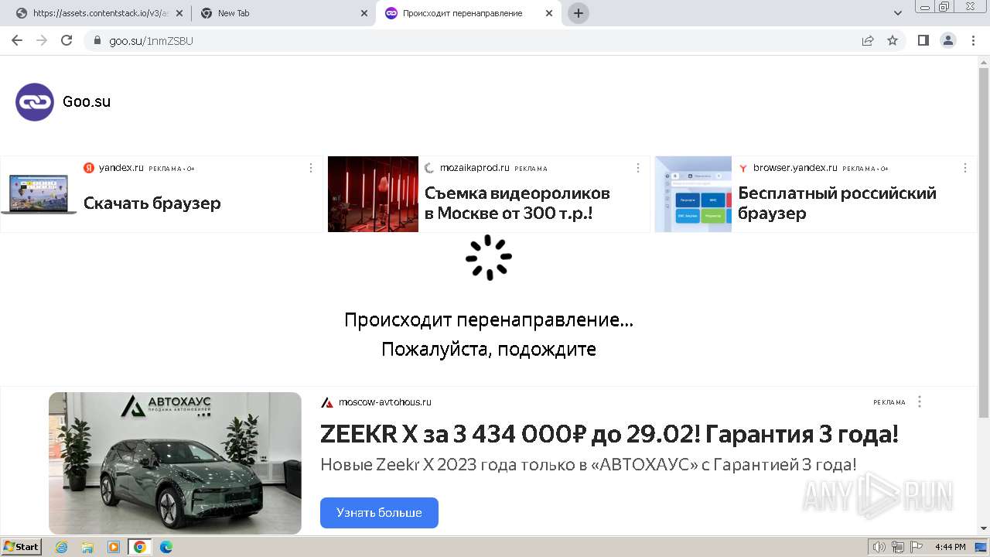Click the РЕКЛАМА label of Zeekr ad
Viewport: 990px width, 557px height.
coord(889,402)
